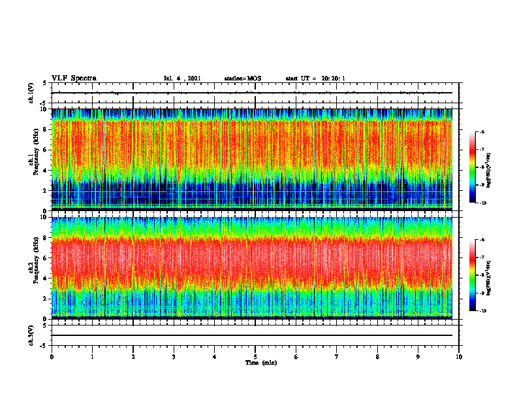Image resolution: width=517 pixels, height=400 pixels.
Task: Click inside the ch.2 spectrogram panel
Action: tap(252, 268)
